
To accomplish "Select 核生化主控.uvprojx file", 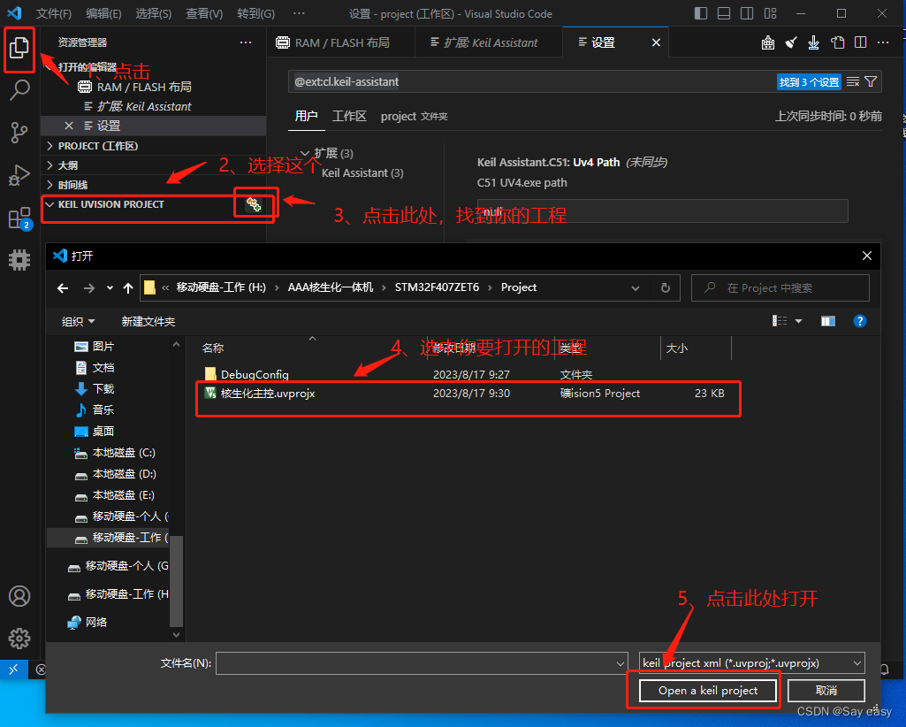I will click(268, 394).
